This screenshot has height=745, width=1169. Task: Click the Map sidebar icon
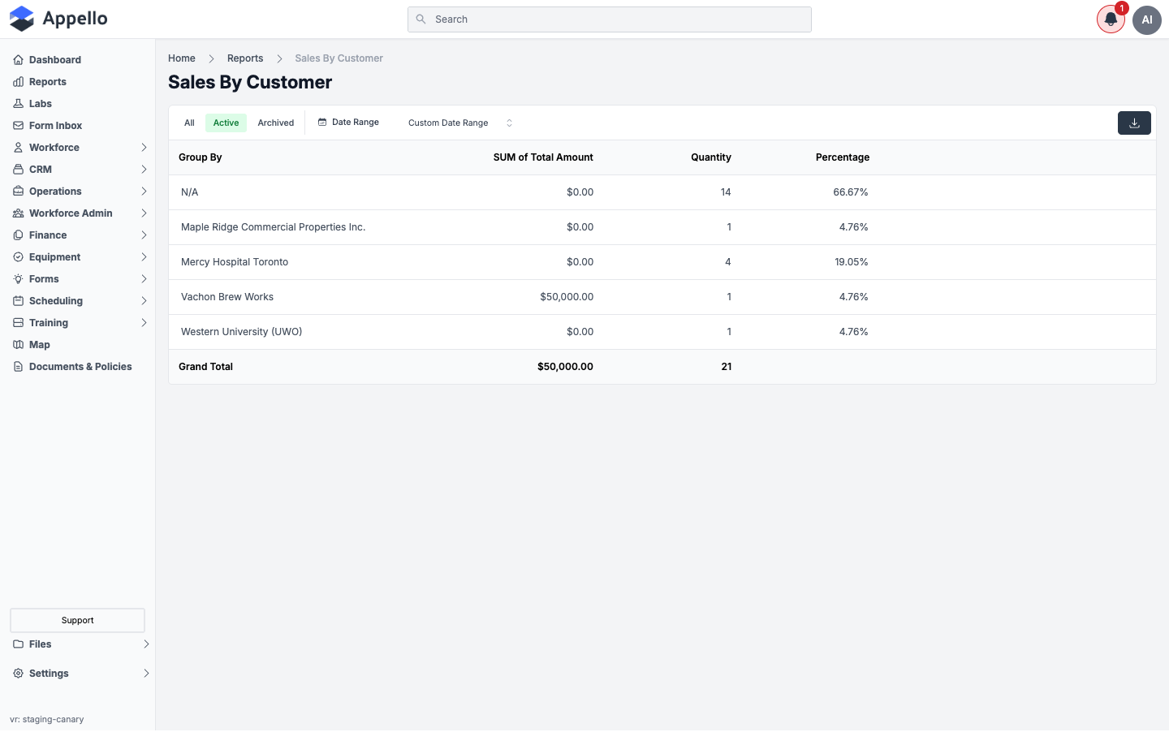18,345
